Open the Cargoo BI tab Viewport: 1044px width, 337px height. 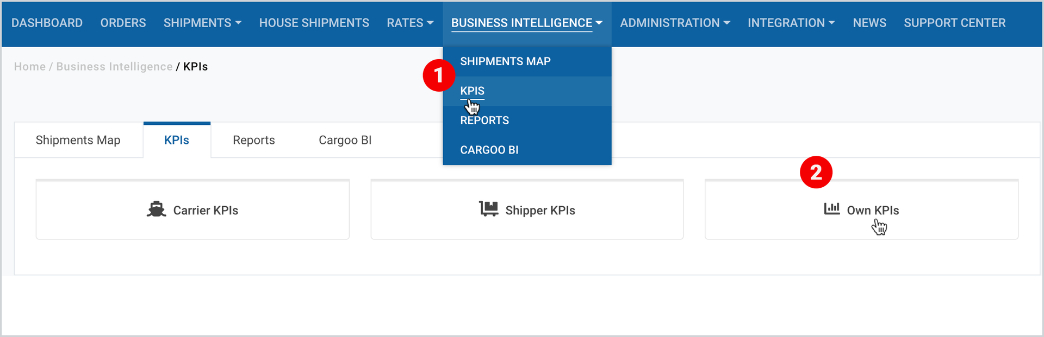pyautogui.click(x=345, y=140)
